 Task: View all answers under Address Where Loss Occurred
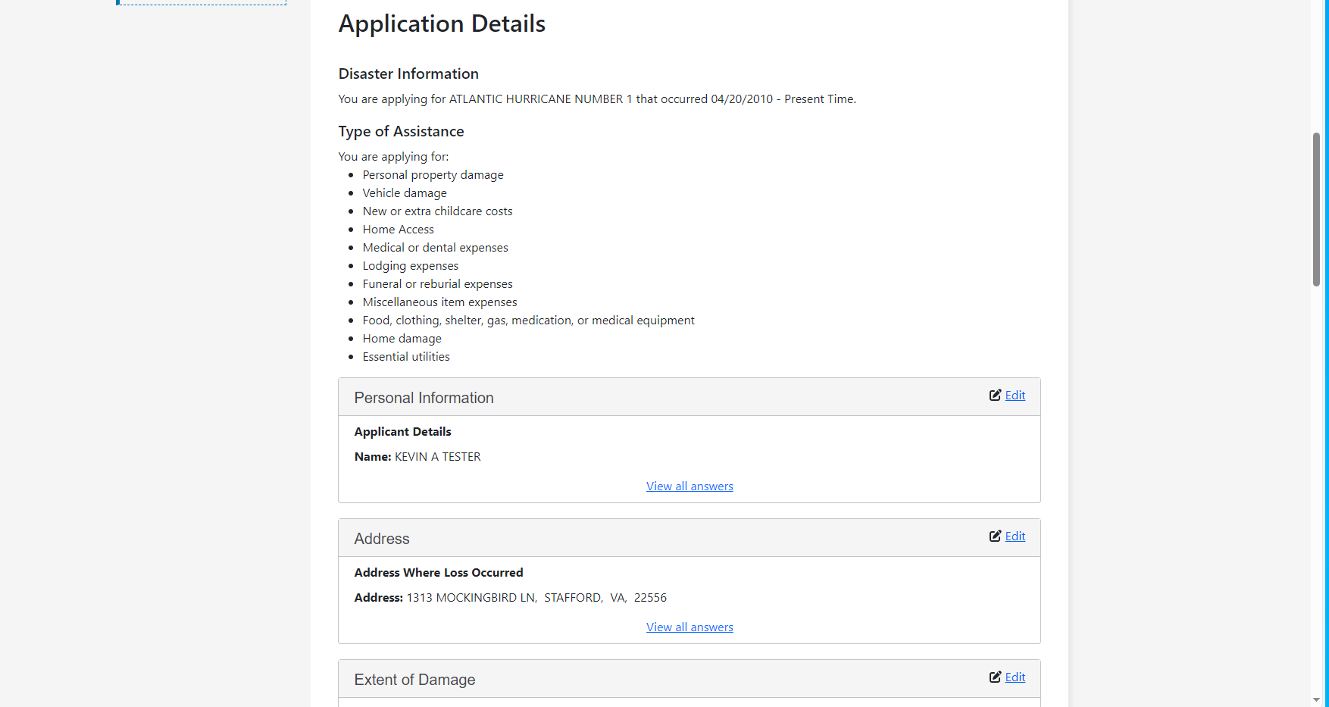point(690,627)
